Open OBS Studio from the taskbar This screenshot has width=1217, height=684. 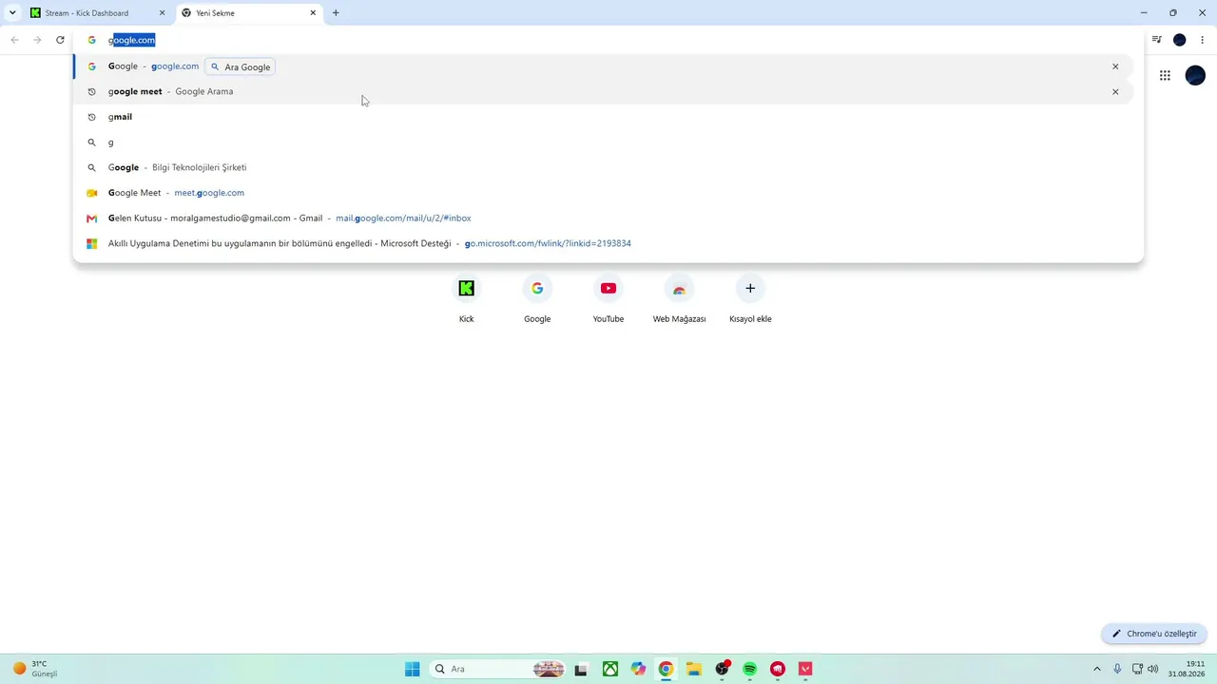coord(723,669)
